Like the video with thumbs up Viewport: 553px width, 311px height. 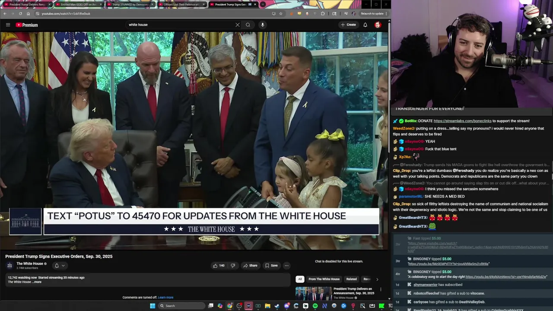tap(219, 266)
